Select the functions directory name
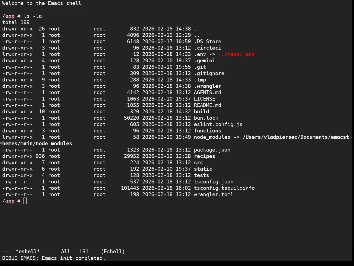This screenshot has width=354, height=266. [x=207, y=131]
